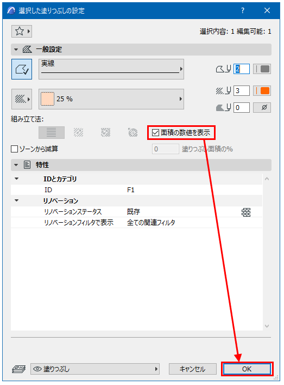This screenshot has height=385, width=284.
Task: Toggle 面積の数値を表示 checkbox
Action: pos(155,133)
